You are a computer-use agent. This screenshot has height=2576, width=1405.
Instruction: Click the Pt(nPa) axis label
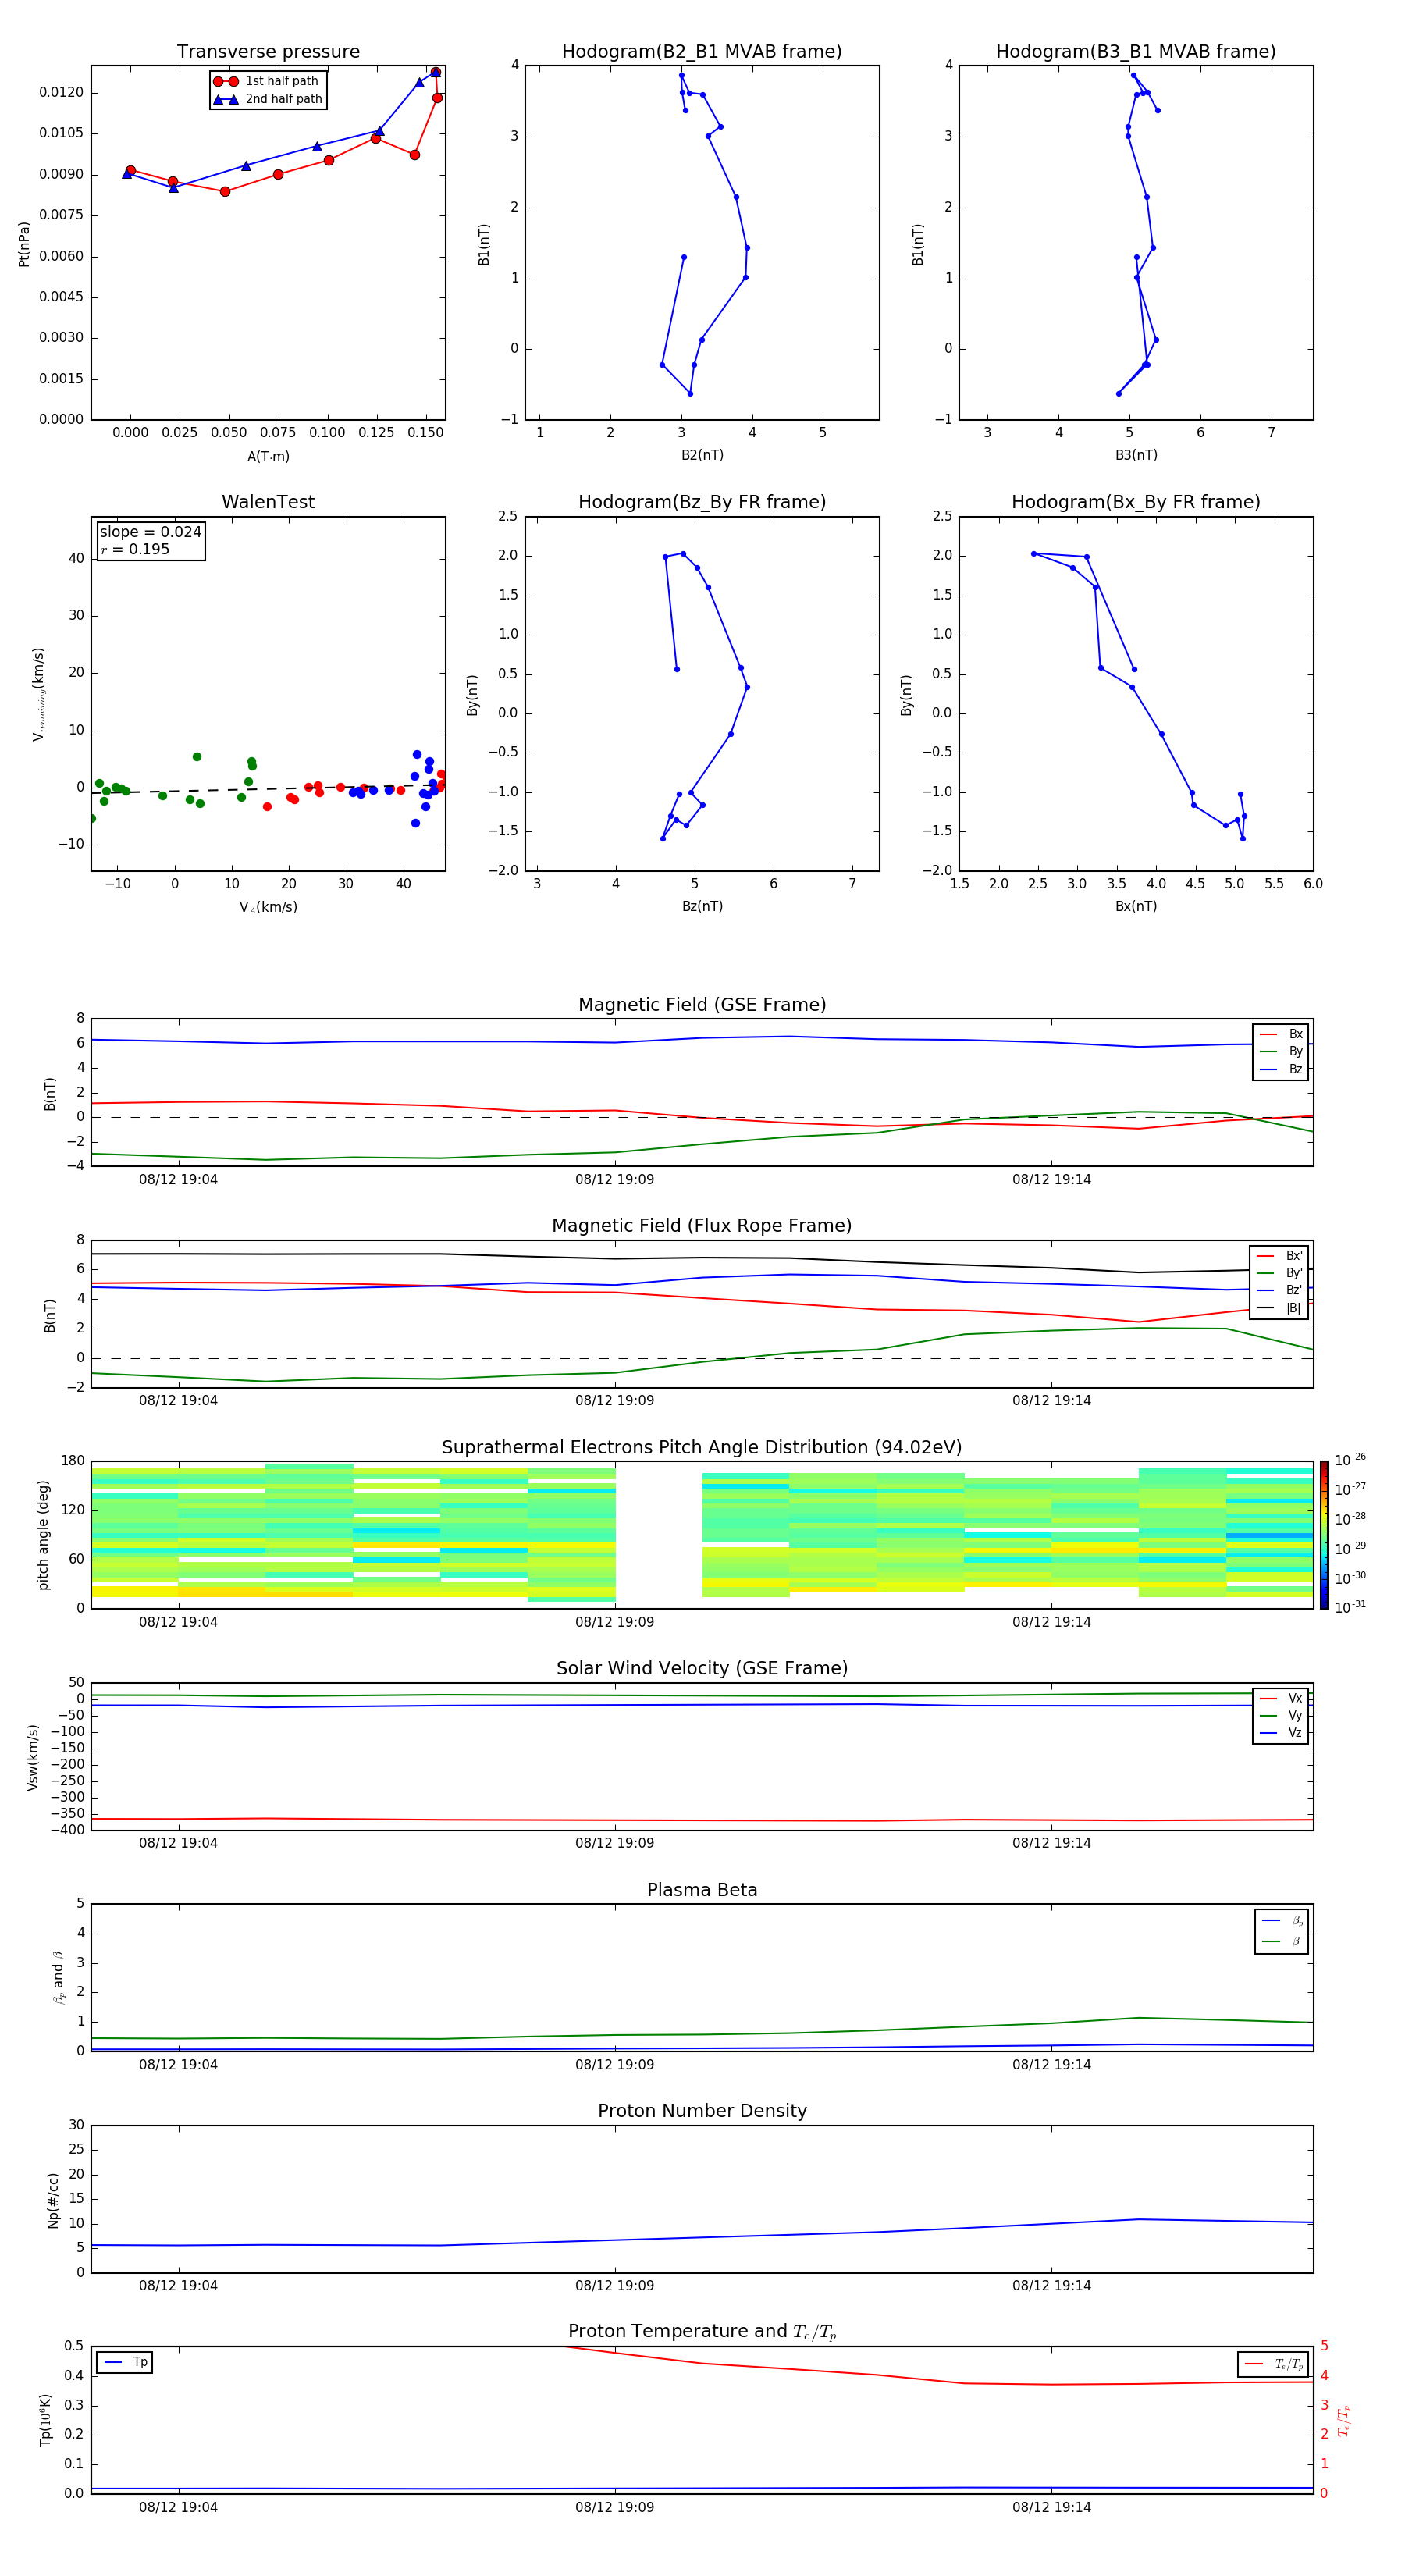(x=24, y=244)
